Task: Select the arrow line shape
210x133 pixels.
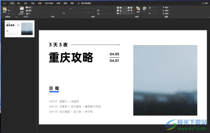Action: (x=126, y=8)
